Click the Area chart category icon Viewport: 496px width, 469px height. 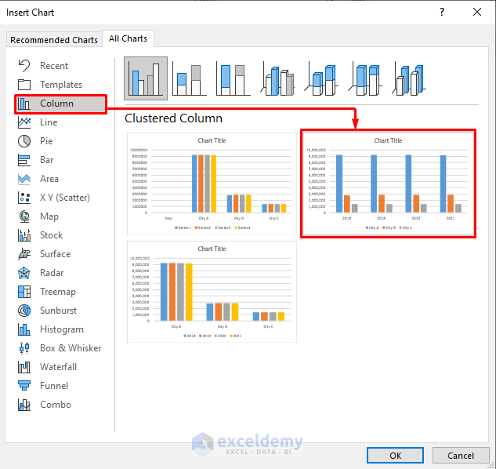point(24,179)
